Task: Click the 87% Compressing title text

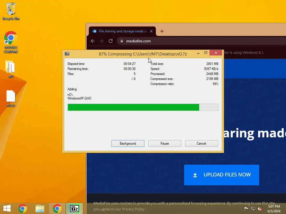Action: [x=143, y=54]
